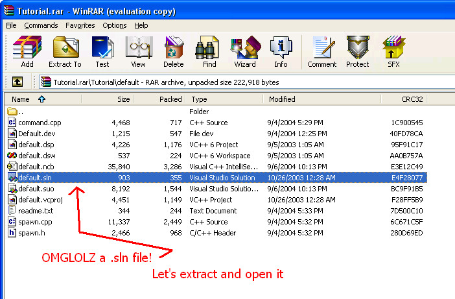Image resolution: width=455 pixels, height=299 pixels.
Task: Open the Commands menu
Action: click(x=41, y=25)
